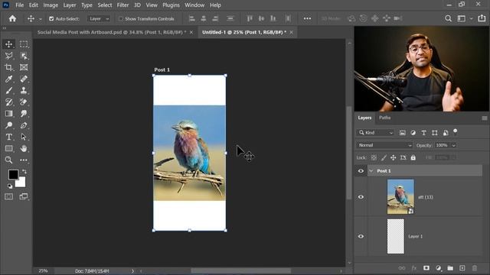Image resolution: width=490 pixels, height=275 pixels.
Task: Select the Lasso tool
Action: [8, 56]
